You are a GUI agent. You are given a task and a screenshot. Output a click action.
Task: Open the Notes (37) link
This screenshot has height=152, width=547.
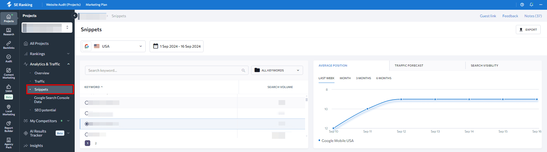pos(533,16)
